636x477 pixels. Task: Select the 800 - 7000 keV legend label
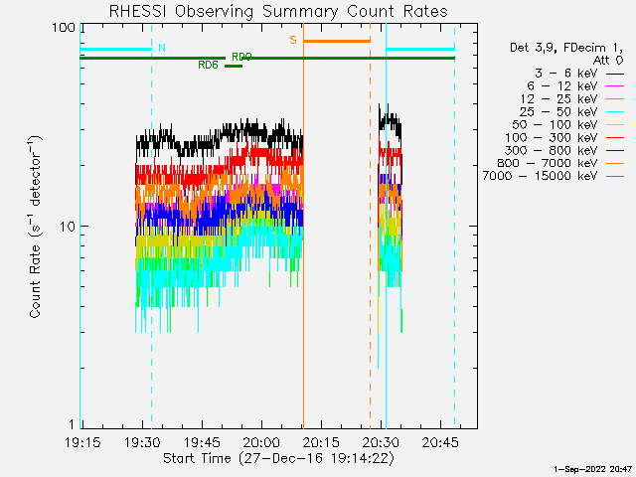[x=548, y=163]
